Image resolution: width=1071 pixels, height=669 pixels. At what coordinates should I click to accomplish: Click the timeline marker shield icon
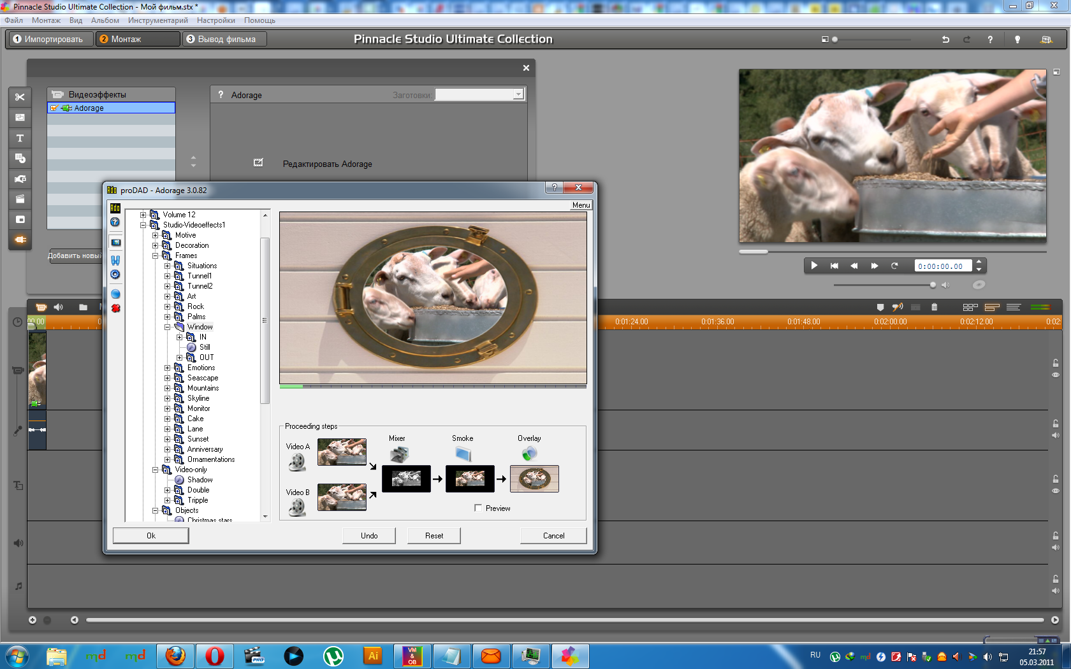[880, 307]
